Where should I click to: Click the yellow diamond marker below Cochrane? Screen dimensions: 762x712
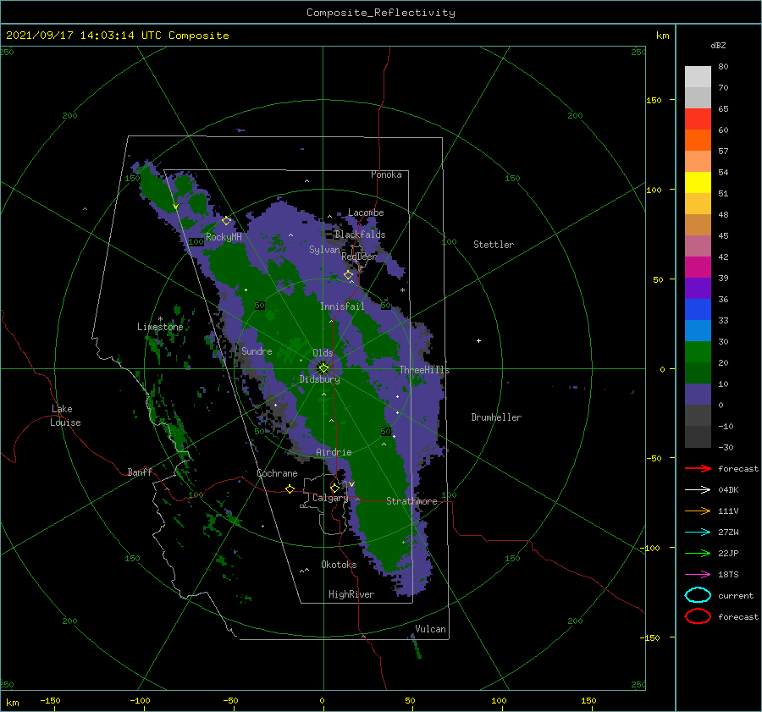click(x=290, y=488)
